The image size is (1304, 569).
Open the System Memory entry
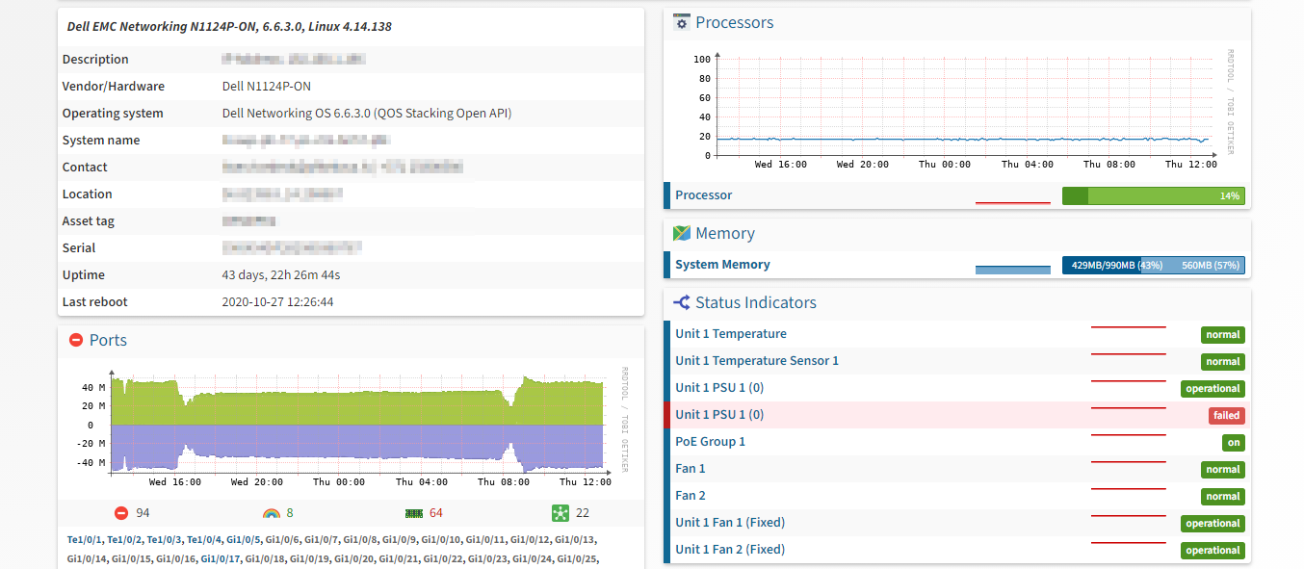click(723, 264)
